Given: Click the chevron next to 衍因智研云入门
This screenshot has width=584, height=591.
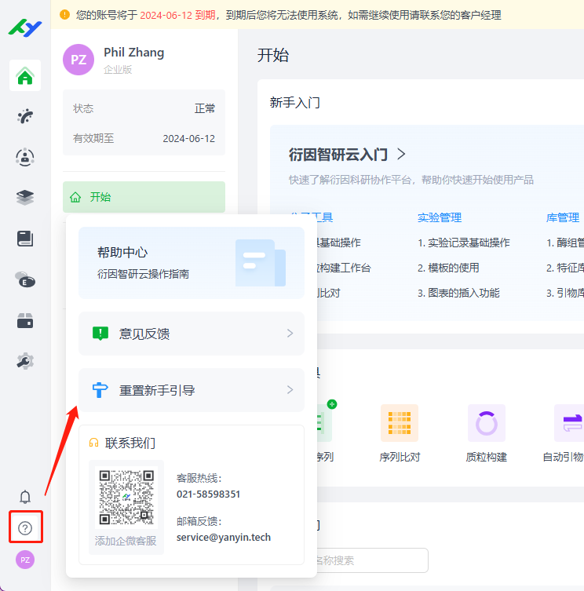Looking at the screenshot, I should [x=402, y=154].
